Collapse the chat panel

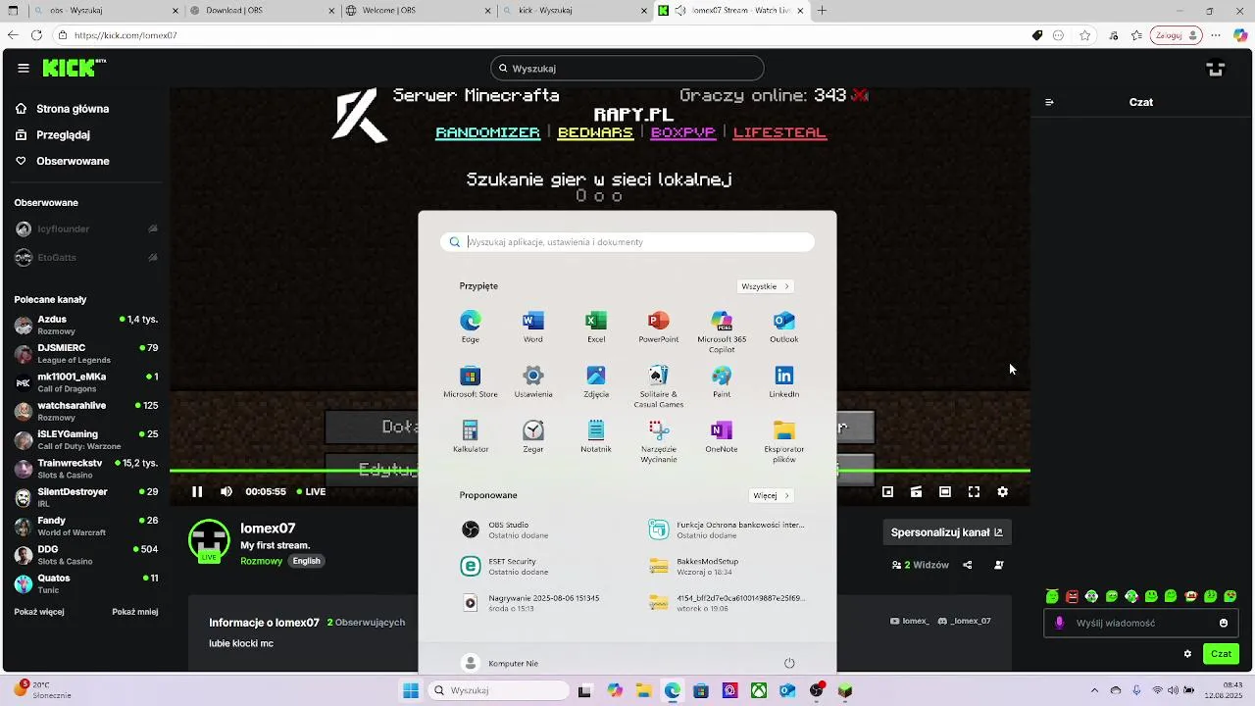pyautogui.click(x=1049, y=102)
